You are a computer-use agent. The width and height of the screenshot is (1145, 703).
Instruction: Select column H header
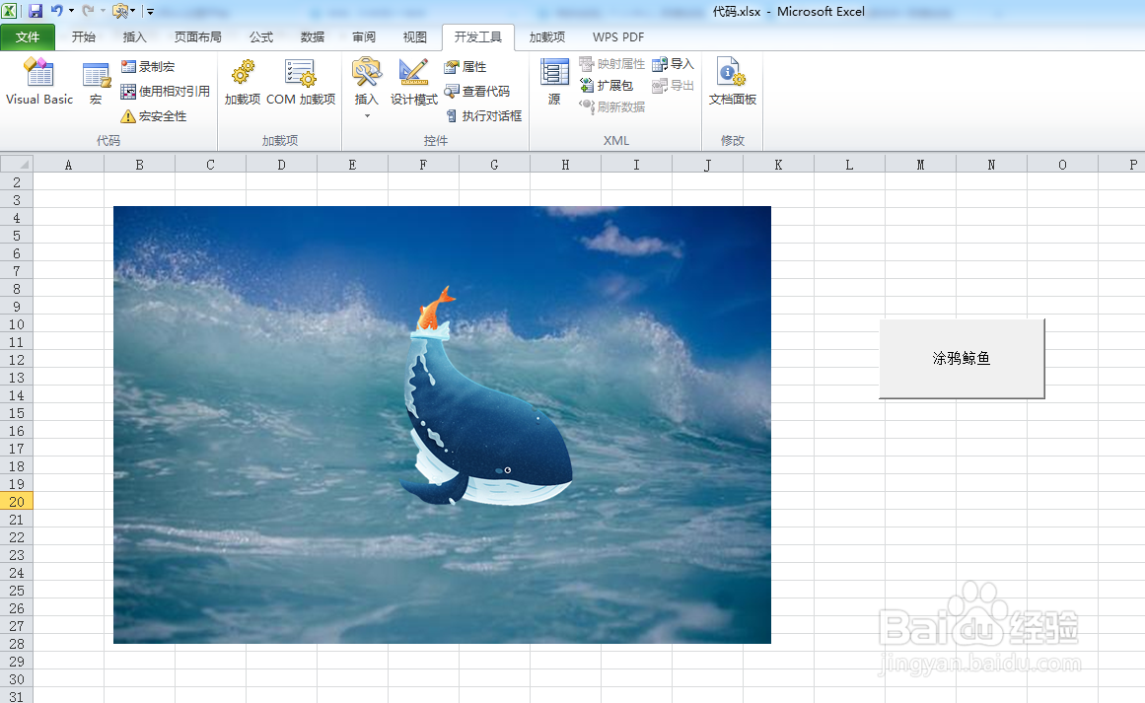pyautogui.click(x=565, y=165)
